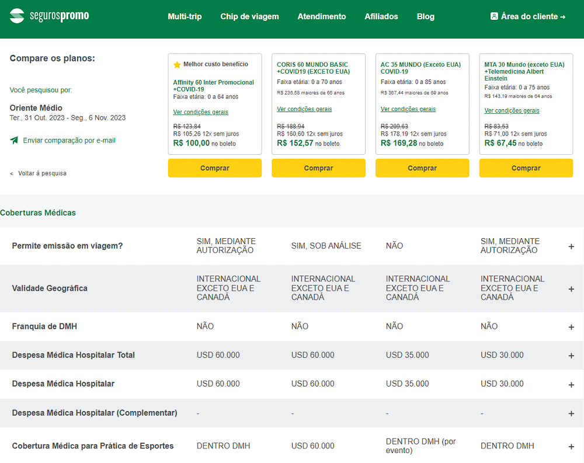The image size is (584, 463).
Task: Click the SIM, SOB ANÁLISE cell
Action: click(326, 246)
